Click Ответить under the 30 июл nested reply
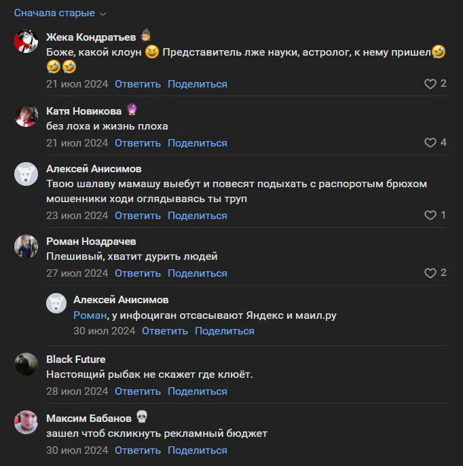The image size is (463, 466). [165, 331]
